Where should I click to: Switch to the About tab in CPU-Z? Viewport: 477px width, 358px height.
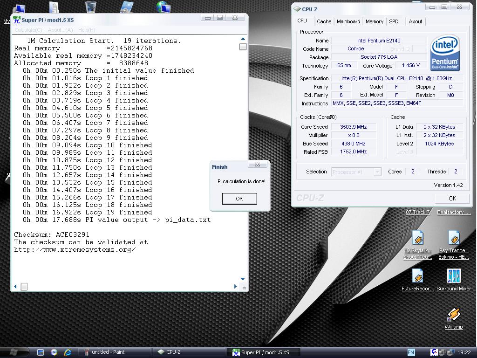point(415,21)
